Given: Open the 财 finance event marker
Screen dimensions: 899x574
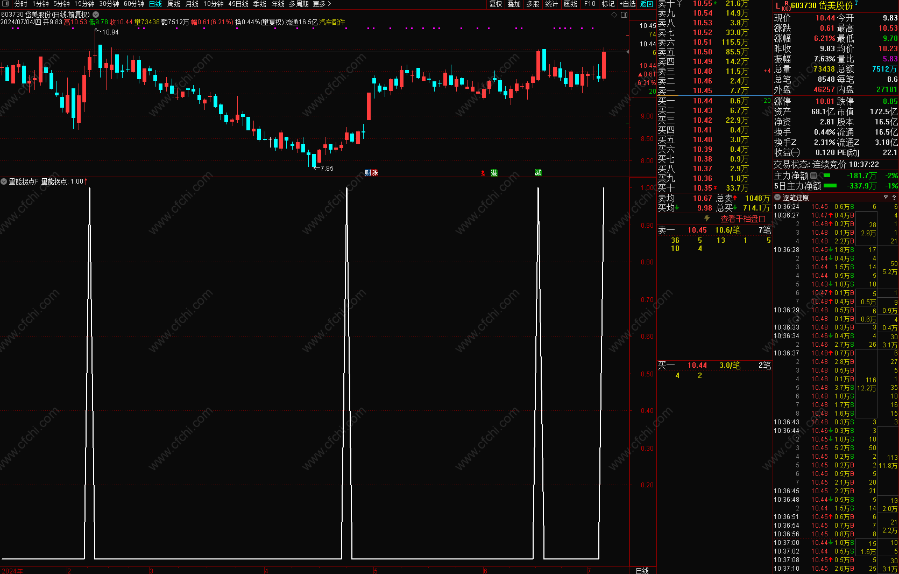Looking at the screenshot, I should pos(368,173).
